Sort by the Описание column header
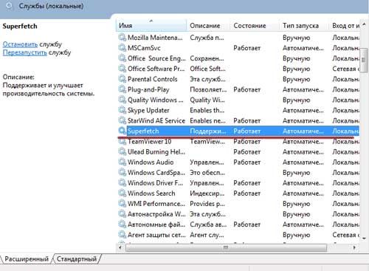Image resolution: width=369 pixels, height=271 pixels. tap(208, 25)
